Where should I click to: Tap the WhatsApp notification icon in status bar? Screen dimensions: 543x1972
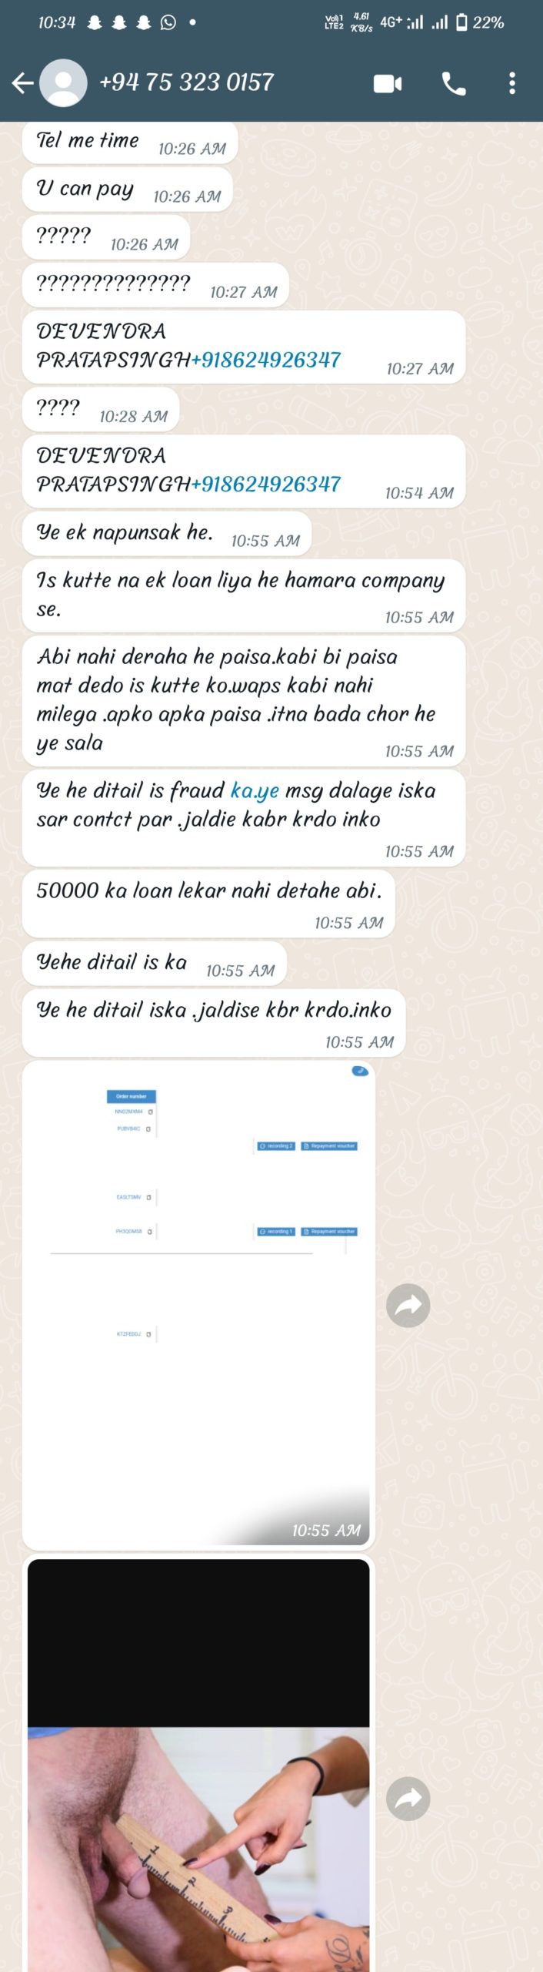coord(168,22)
